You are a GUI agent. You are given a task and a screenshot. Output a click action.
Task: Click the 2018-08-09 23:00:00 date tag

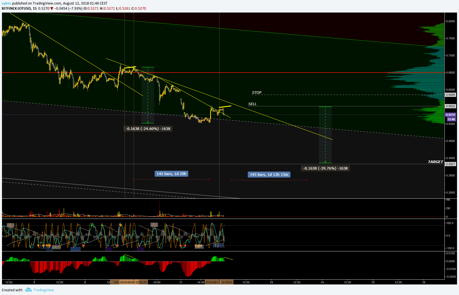133,282
